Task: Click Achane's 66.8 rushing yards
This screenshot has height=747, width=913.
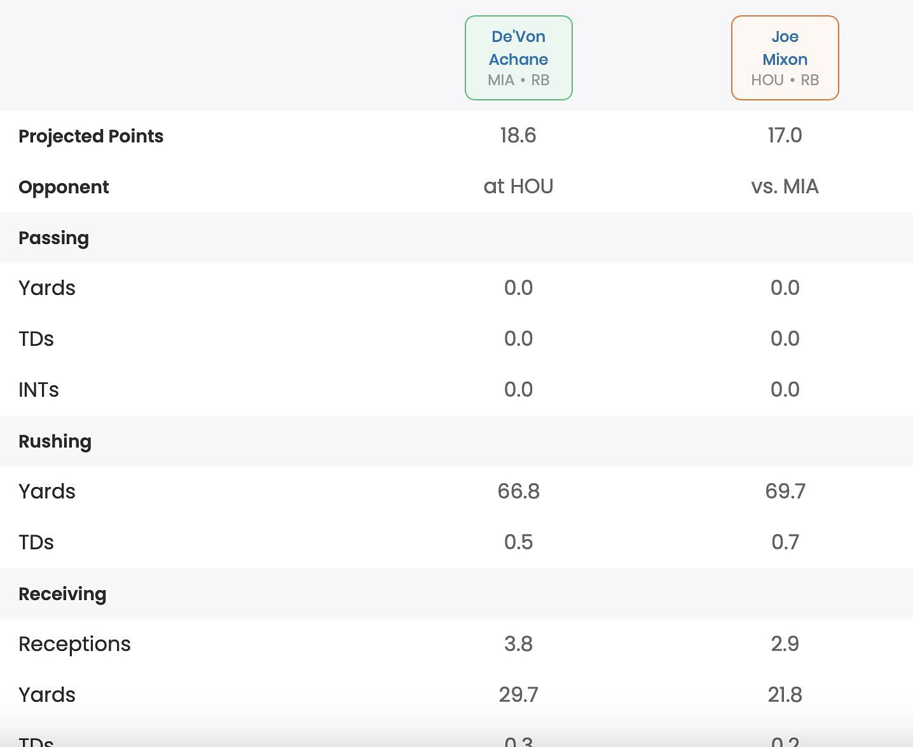Action: pyautogui.click(x=518, y=491)
